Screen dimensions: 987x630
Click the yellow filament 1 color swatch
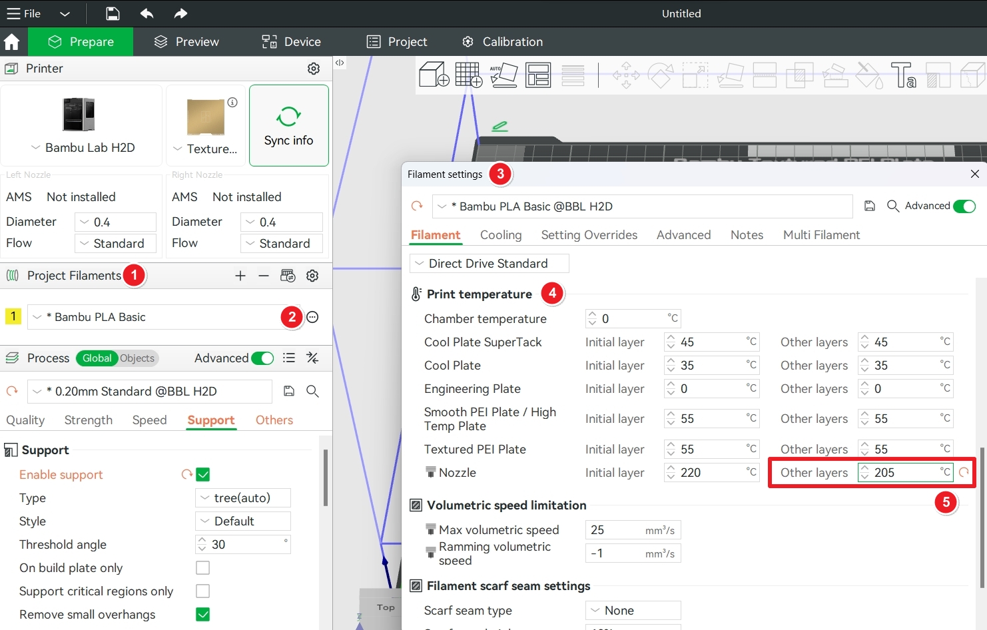13,316
